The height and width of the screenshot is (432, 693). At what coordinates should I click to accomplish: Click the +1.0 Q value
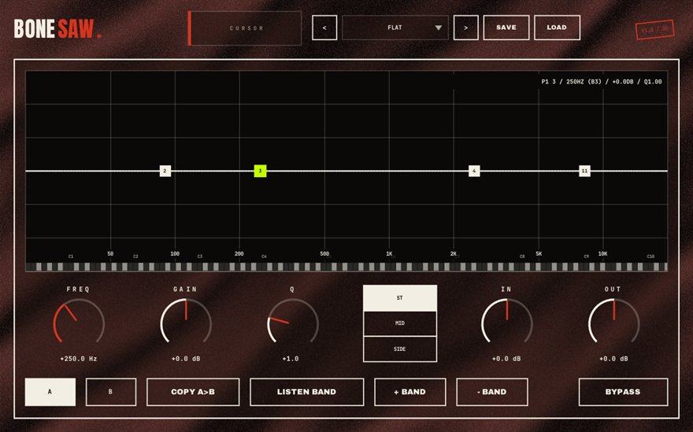coord(291,359)
